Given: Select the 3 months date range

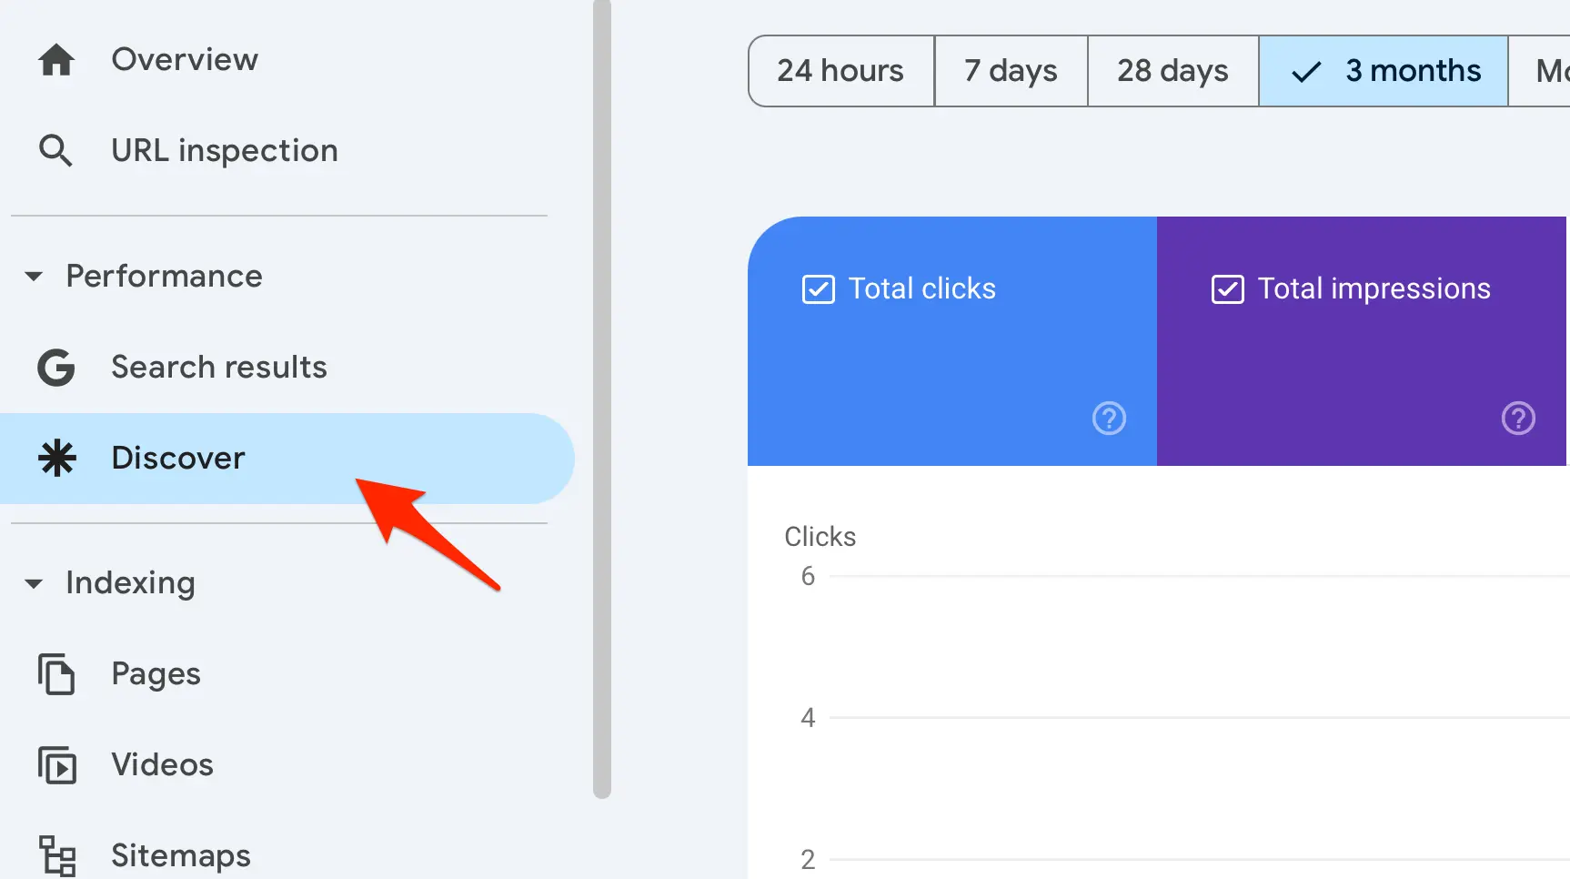Looking at the screenshot, I should click(1384, 71).
